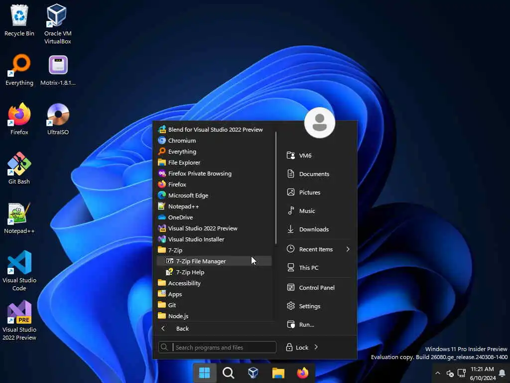Screen dimensions: 510x383
Task: Open the Run... dialog
Action: [318, 325]
